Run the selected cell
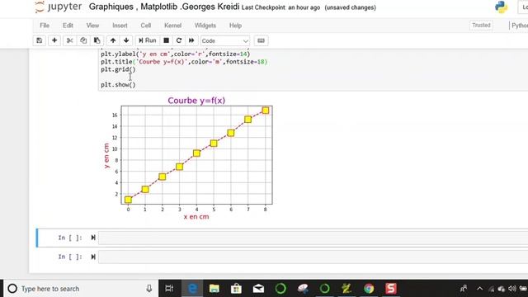Image resolution: width=528 pixels, height=297 pixels. coord(148,40)
